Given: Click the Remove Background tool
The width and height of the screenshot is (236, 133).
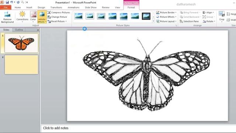Looking at the screenshot, I should tap(7, 17).
